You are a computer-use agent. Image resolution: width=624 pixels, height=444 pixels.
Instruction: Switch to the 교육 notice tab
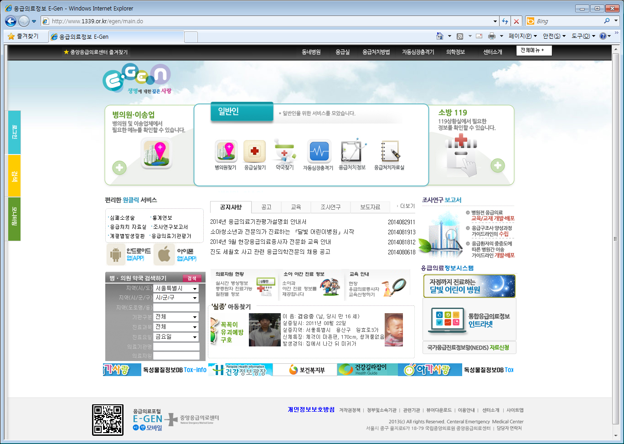[296, 207]
